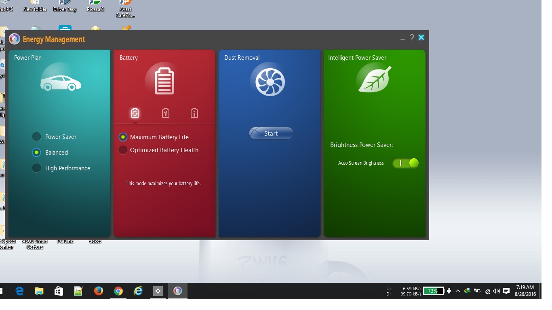Open Microsoft Edge from the taskbar
Screen dimensions: 552x310
(19, 291)
